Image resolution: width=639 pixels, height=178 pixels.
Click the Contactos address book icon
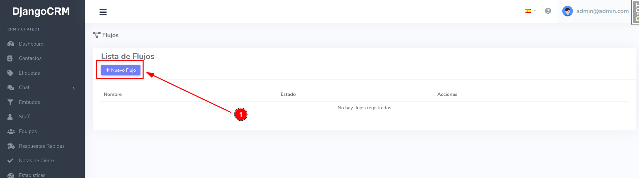(10, 58)
